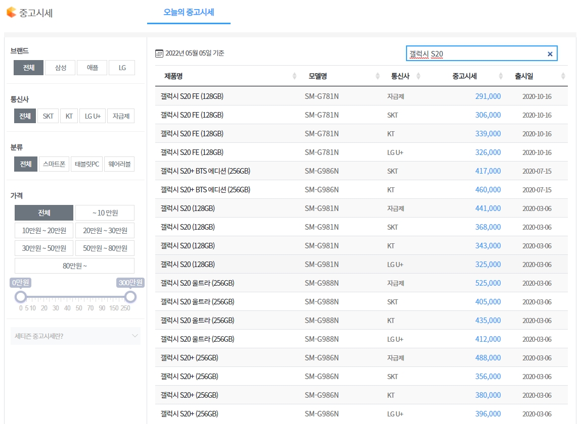Click price 343,000 for S20 128GB KT
The height and width of the screenshot is (424, 582).
[488, 246]
